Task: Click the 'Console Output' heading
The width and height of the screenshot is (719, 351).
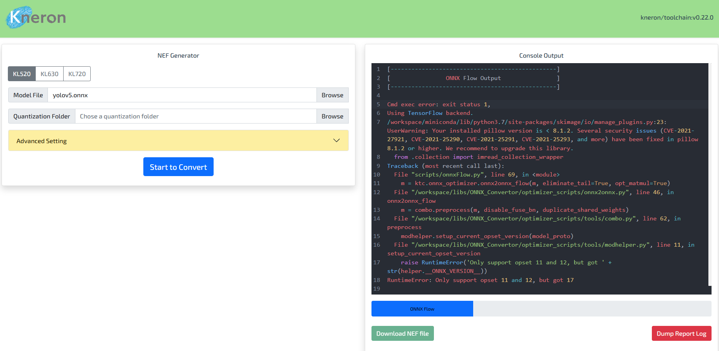Action: (x=541, y=56)
